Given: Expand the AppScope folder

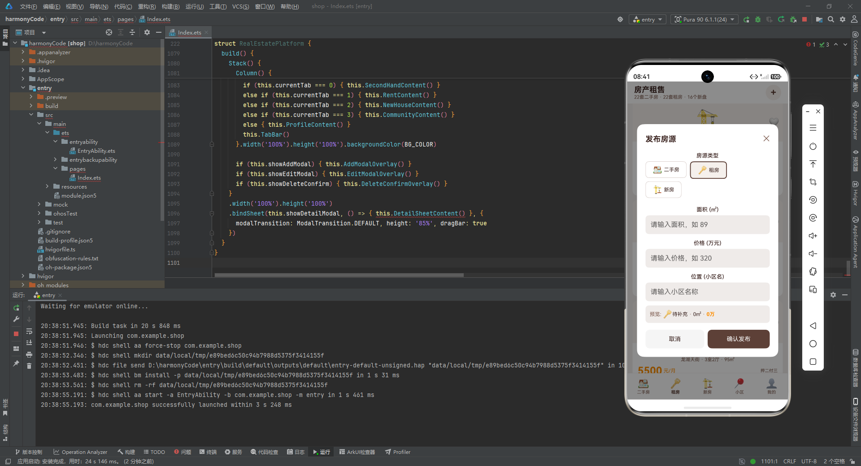Looking at the screenshot, I should [23, 79].
